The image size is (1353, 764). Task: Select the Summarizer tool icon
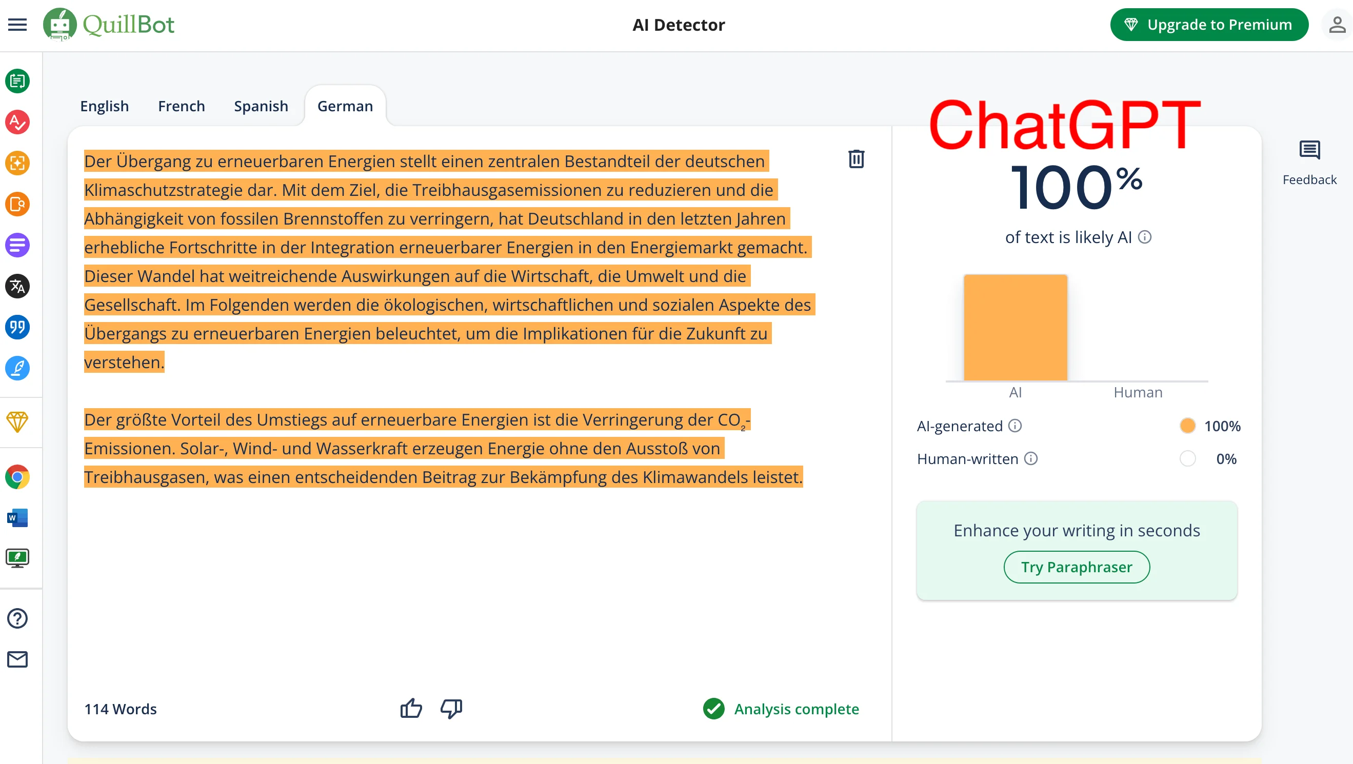(18, 246)
